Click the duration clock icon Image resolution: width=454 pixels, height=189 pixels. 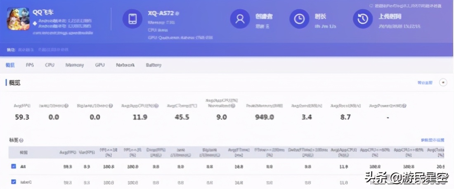tap(299, 19)
